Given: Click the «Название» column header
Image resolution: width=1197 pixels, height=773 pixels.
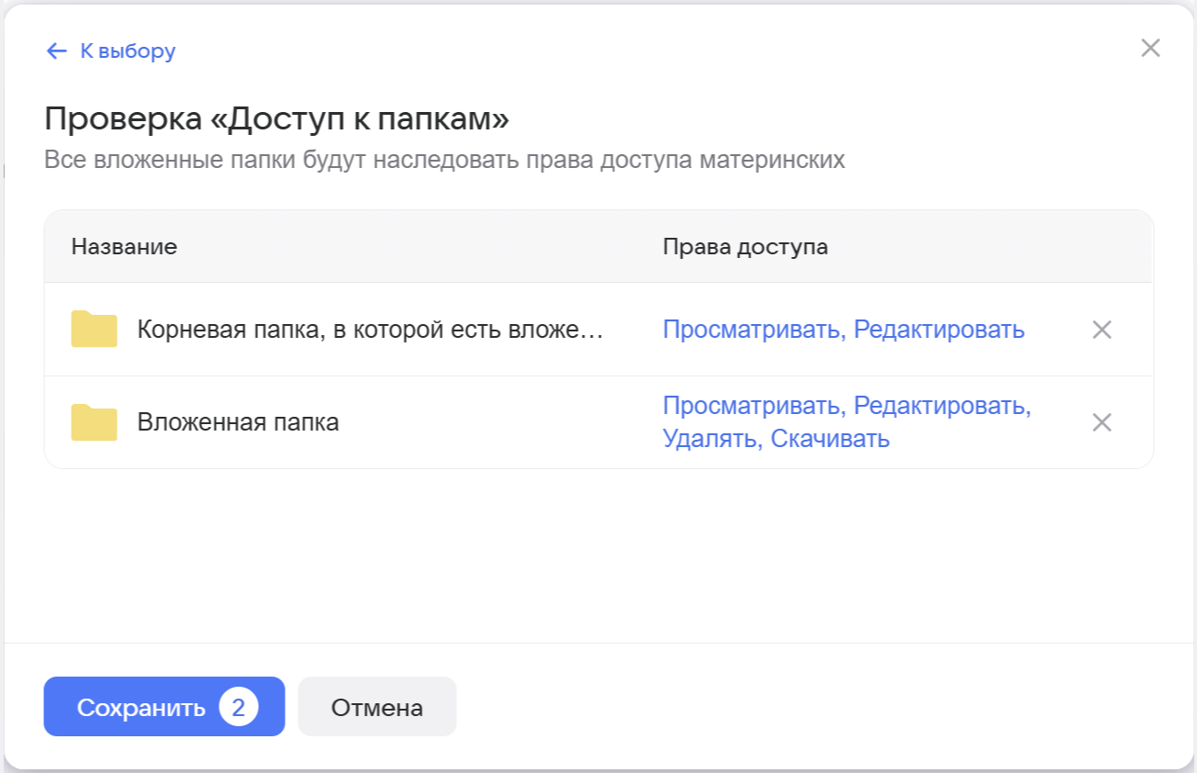Looking at the screenshot, I should click(124, 247).
